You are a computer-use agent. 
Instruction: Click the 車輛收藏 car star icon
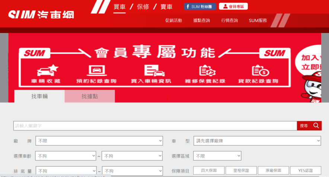click(x=48, y=70)
